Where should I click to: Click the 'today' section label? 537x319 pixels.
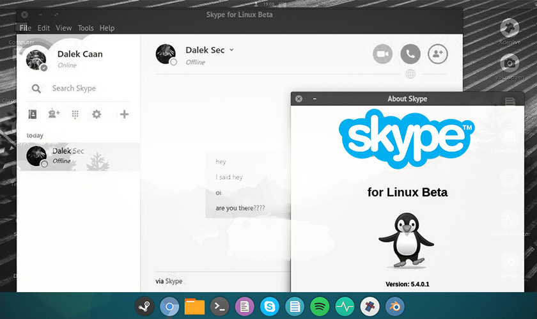coord(35,136)
